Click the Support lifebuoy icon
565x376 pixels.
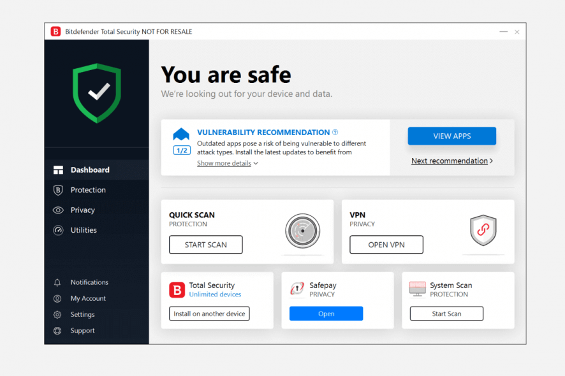coord(57,331)
